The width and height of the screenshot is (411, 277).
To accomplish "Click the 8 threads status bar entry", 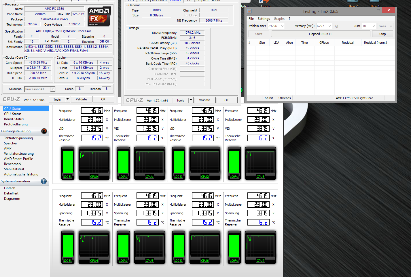I will [284, 98].
